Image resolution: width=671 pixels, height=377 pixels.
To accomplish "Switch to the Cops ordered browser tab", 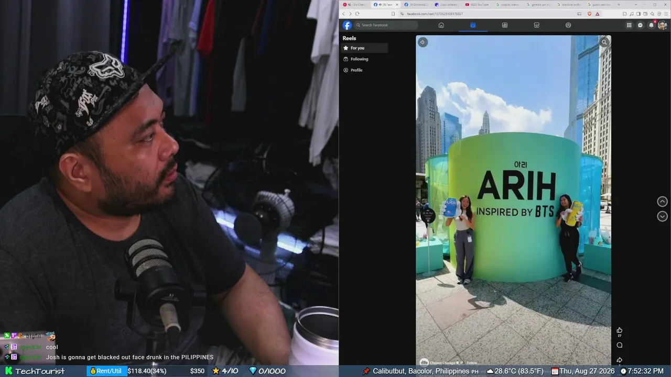I will (x=446, y=5).
